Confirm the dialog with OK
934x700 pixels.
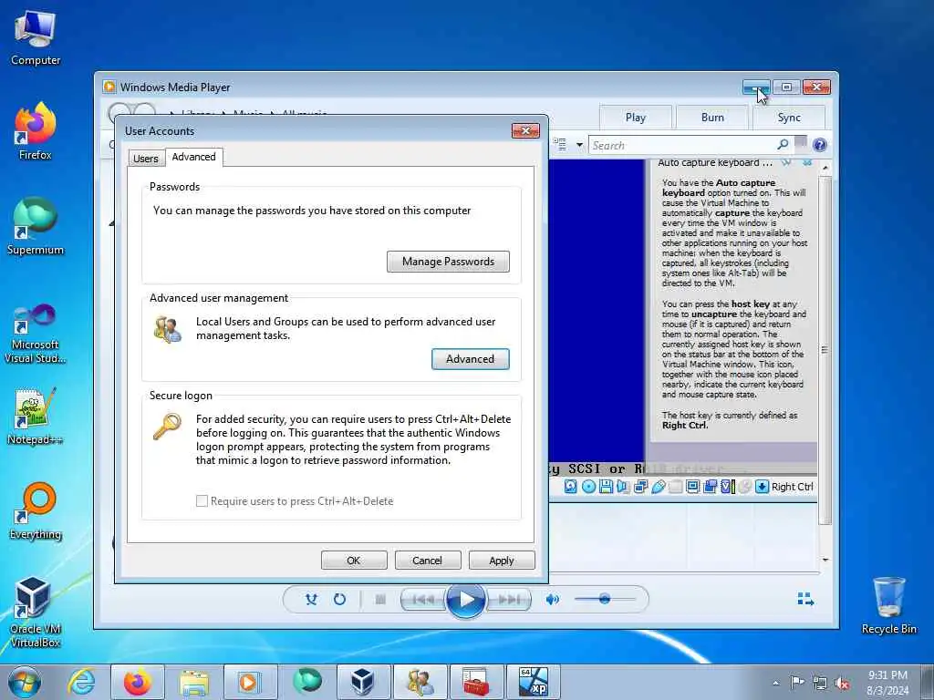point(354,561)
